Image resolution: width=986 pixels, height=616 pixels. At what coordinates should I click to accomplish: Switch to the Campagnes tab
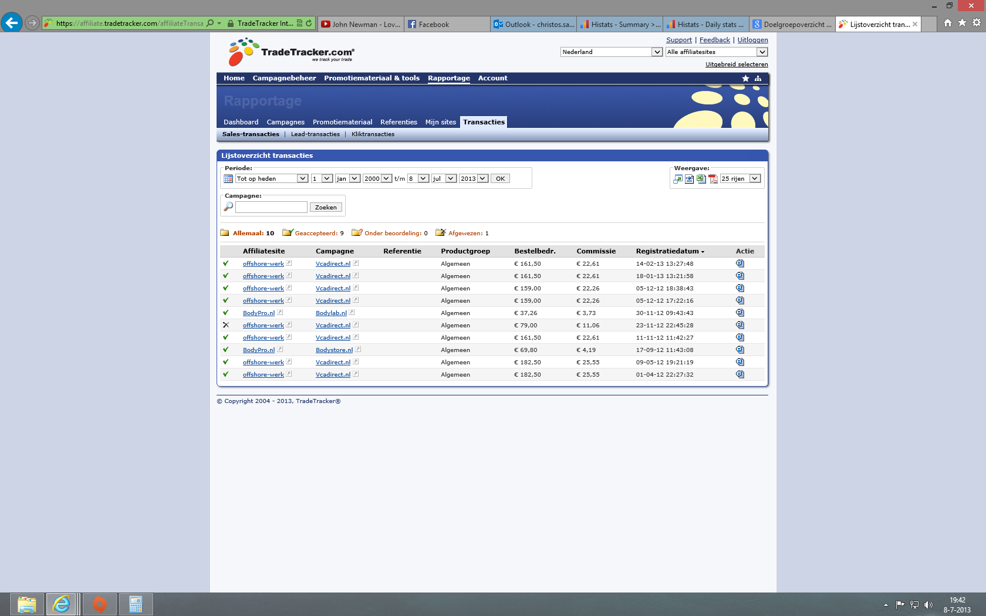[285, 122]
